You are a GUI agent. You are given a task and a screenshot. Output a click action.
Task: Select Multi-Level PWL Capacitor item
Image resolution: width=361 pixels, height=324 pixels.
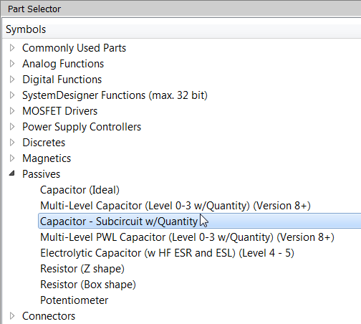click(x=187, y=237)
